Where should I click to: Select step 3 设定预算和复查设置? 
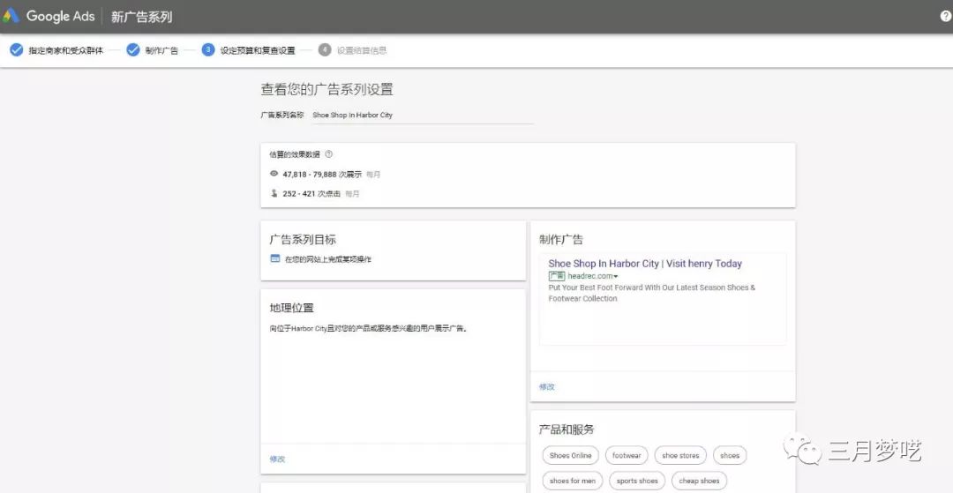tap(257, 50)
